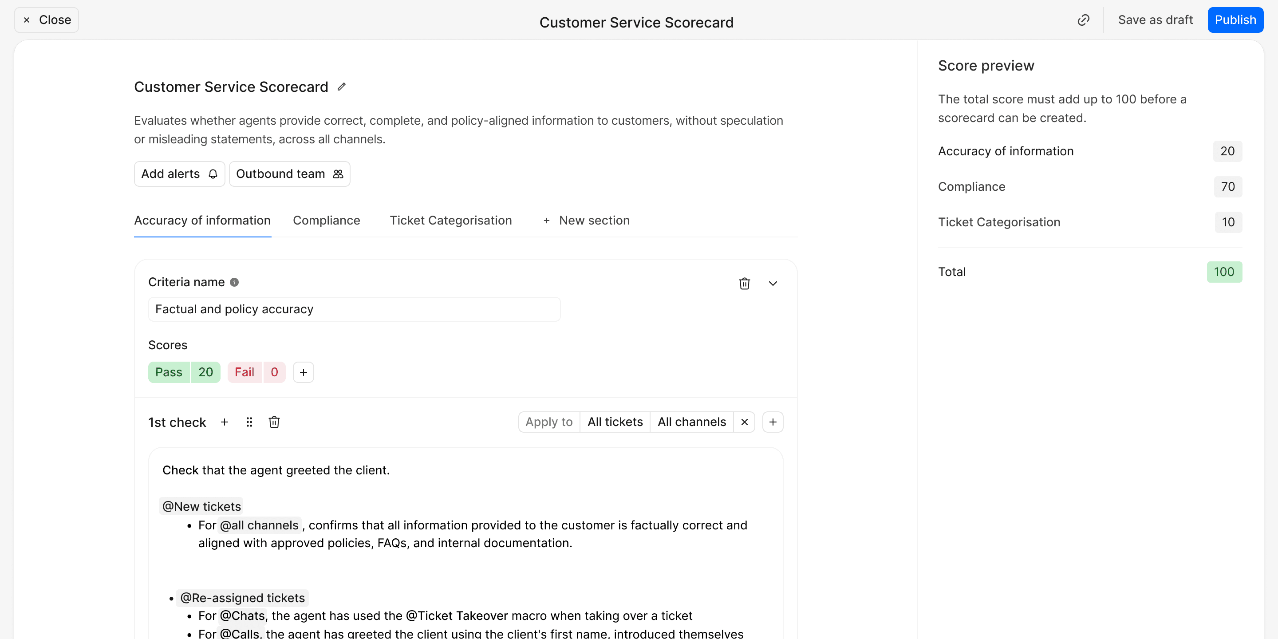Save the scorecard as draft
Viewport: 1278px width, 639px height.
tap(1155, 20)
